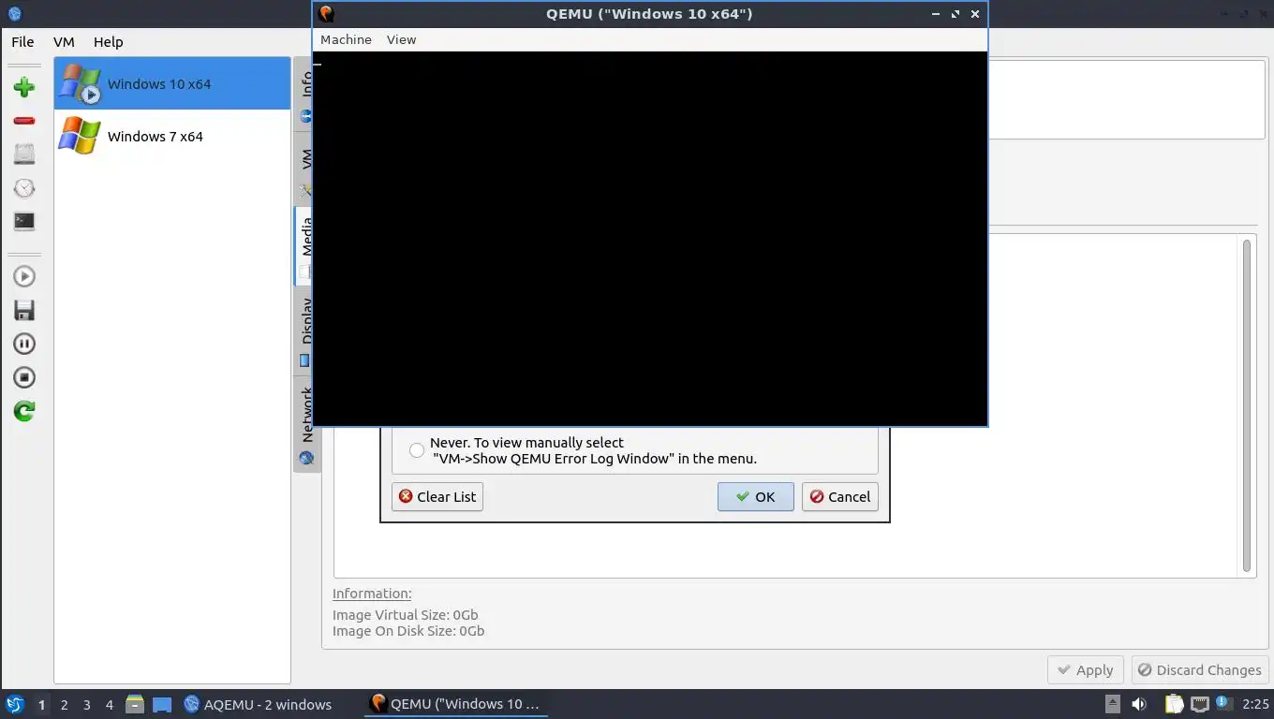Pause the VM using the pause icon

tap(24, 344)
